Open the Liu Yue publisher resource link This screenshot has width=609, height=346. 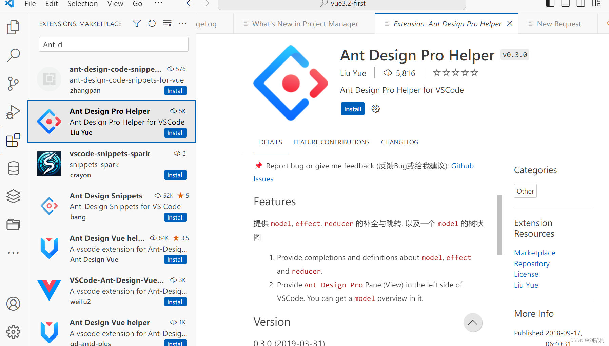coord(526,285)
